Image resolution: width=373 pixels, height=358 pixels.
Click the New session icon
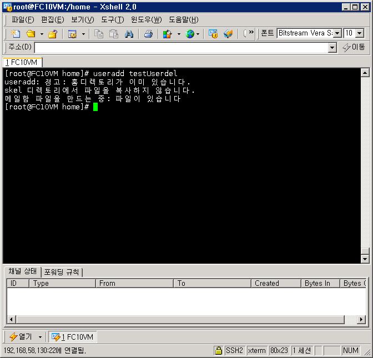tap(16, 34)
